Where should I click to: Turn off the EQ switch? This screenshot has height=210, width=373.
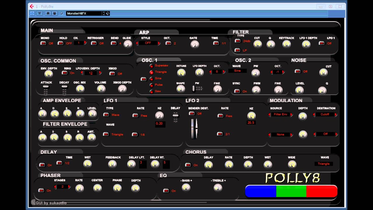(166, 191)
